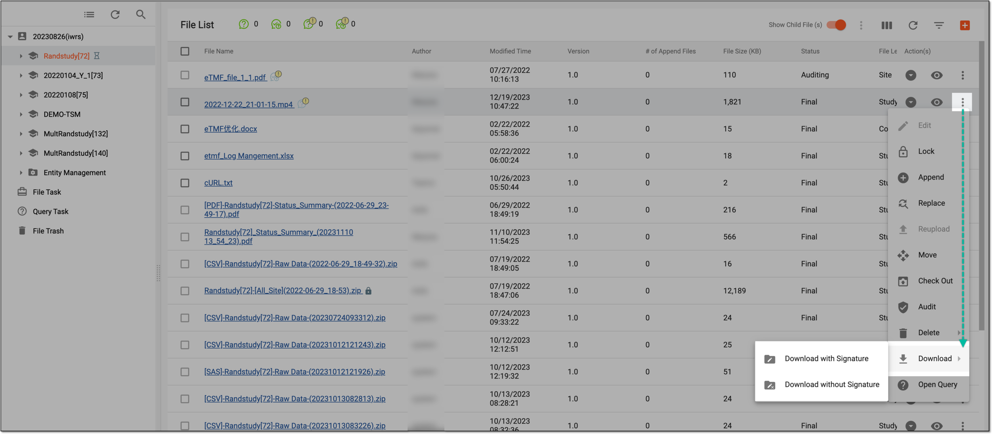Viewport: 992px width, 434px height.
Task: Choose Download without Signature
Action: (x=821, y=385)
